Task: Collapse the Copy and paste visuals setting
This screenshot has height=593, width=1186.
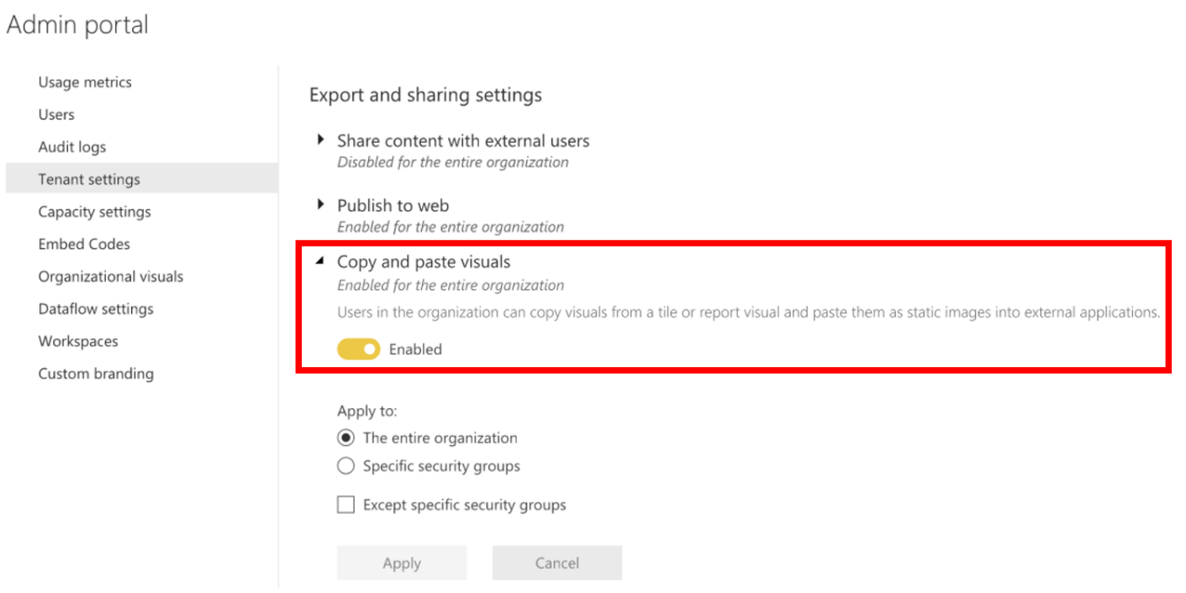Action: (423, 261)
